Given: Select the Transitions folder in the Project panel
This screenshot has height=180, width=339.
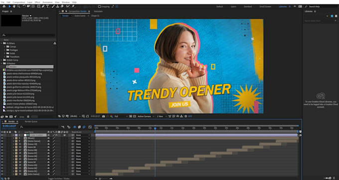Looking at the screenshot, I should coord(14,57).
